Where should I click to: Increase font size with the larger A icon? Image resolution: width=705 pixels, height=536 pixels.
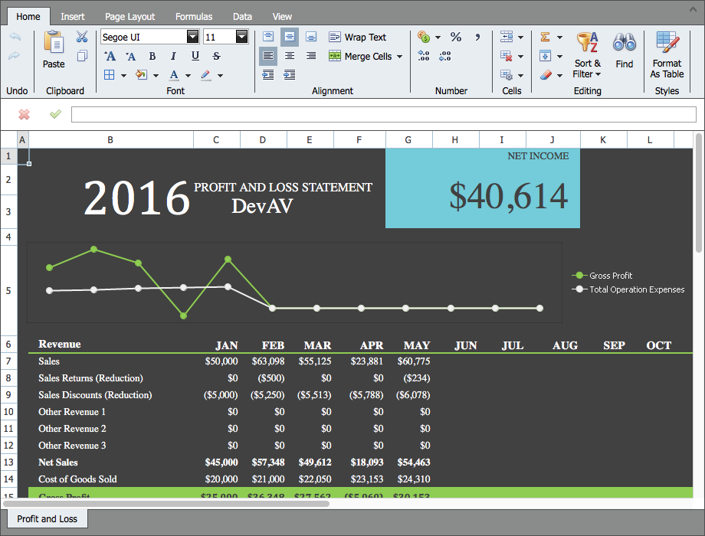110,56
